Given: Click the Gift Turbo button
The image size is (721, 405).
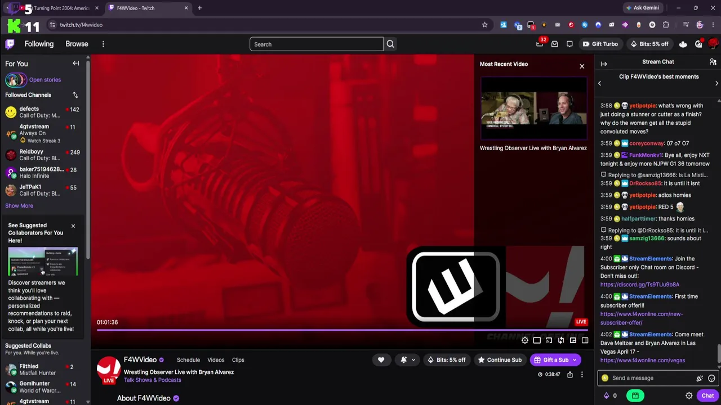Looking at the screenshot, I should coord(600,44).
